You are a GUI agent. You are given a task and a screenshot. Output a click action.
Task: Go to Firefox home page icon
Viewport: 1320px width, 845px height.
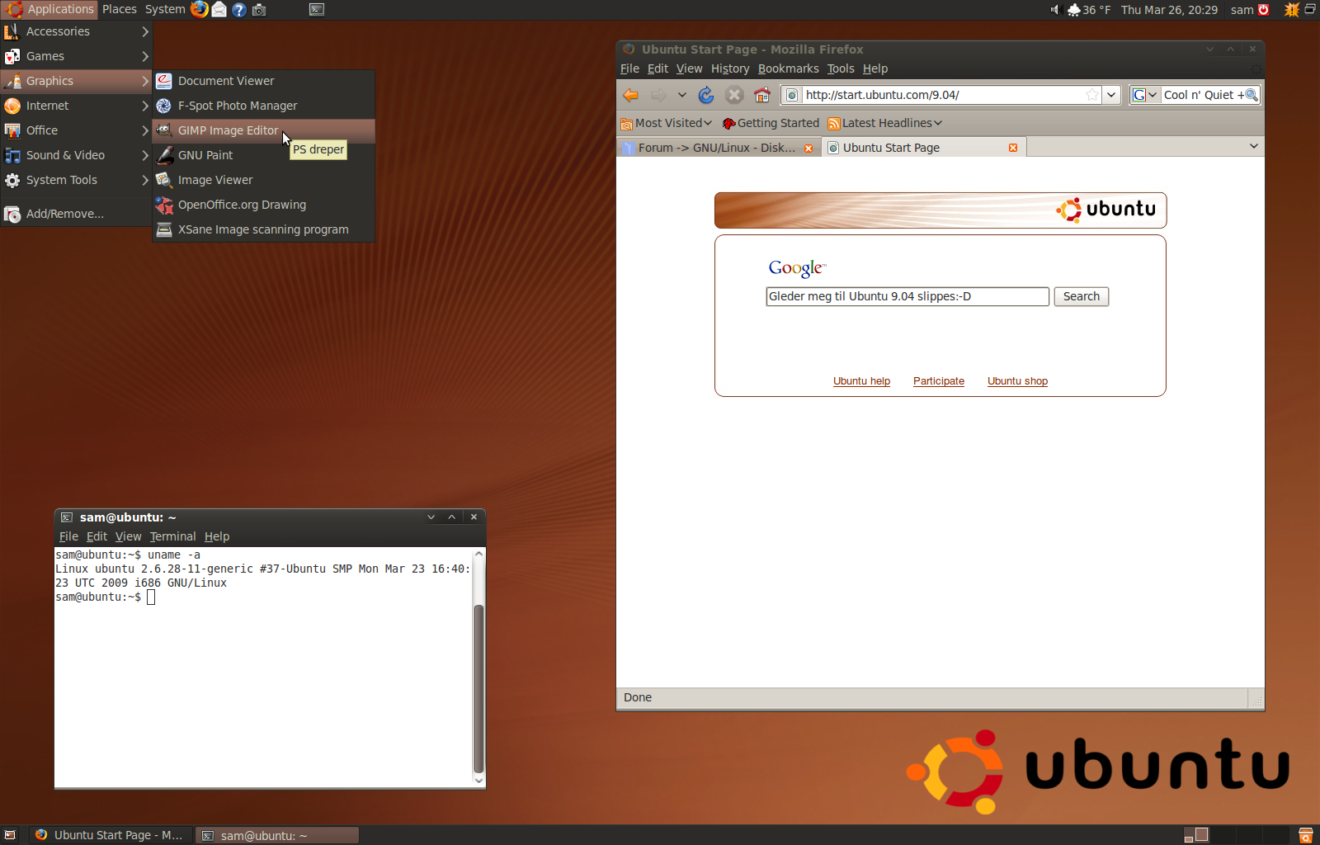pyautogui.click(x=762, y=95)
